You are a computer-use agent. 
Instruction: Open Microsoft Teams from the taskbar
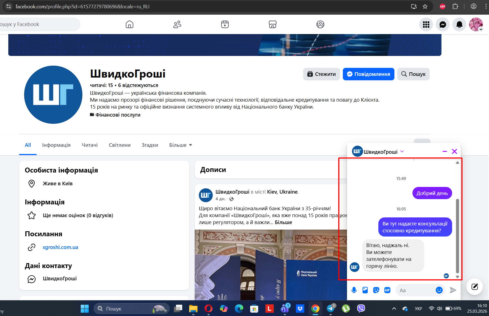click(285, 309)
